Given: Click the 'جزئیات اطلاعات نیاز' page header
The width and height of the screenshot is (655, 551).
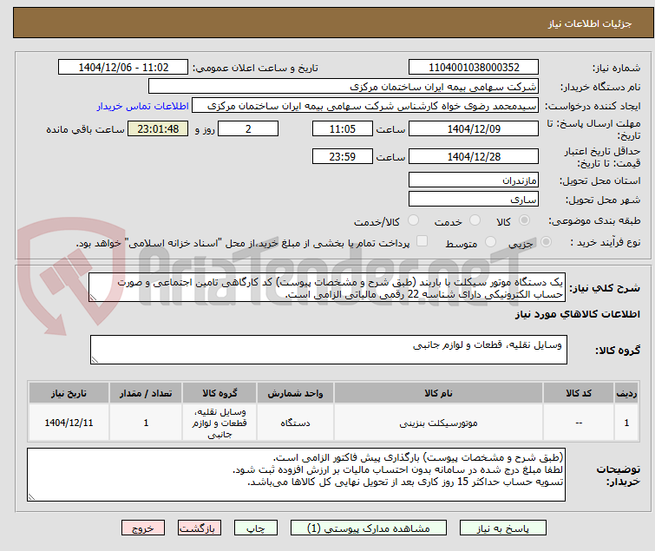Looking at the screenshot, I should (x=590, y=23).
